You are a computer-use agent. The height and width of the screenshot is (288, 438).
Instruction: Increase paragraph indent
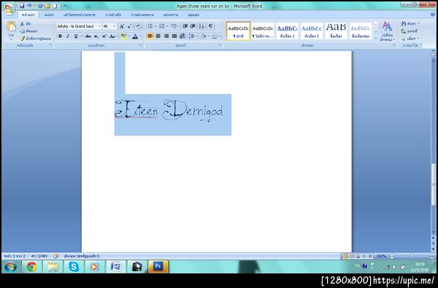(x=193, y=26)
